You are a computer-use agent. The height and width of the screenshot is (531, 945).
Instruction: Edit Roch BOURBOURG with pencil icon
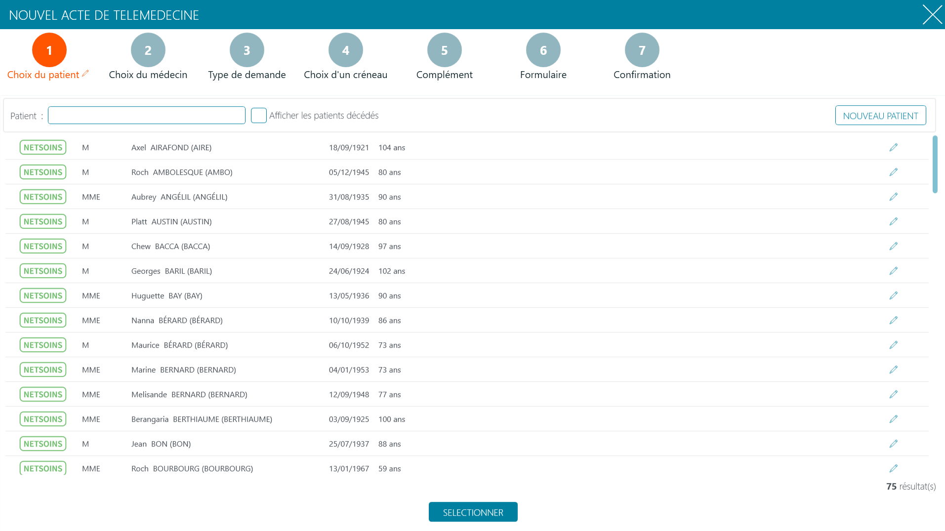893,468
